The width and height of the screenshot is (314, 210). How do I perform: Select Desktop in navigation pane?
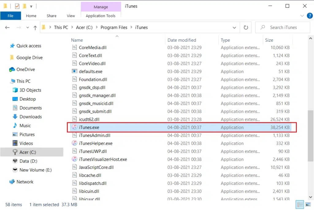27,99
